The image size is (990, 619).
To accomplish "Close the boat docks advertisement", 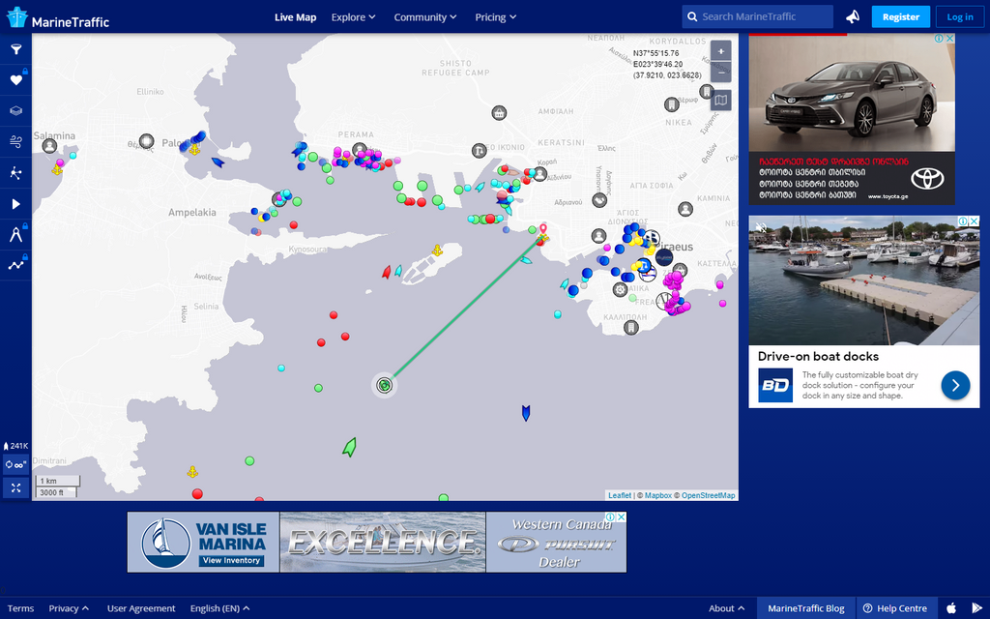I will [x=975, y=221].
